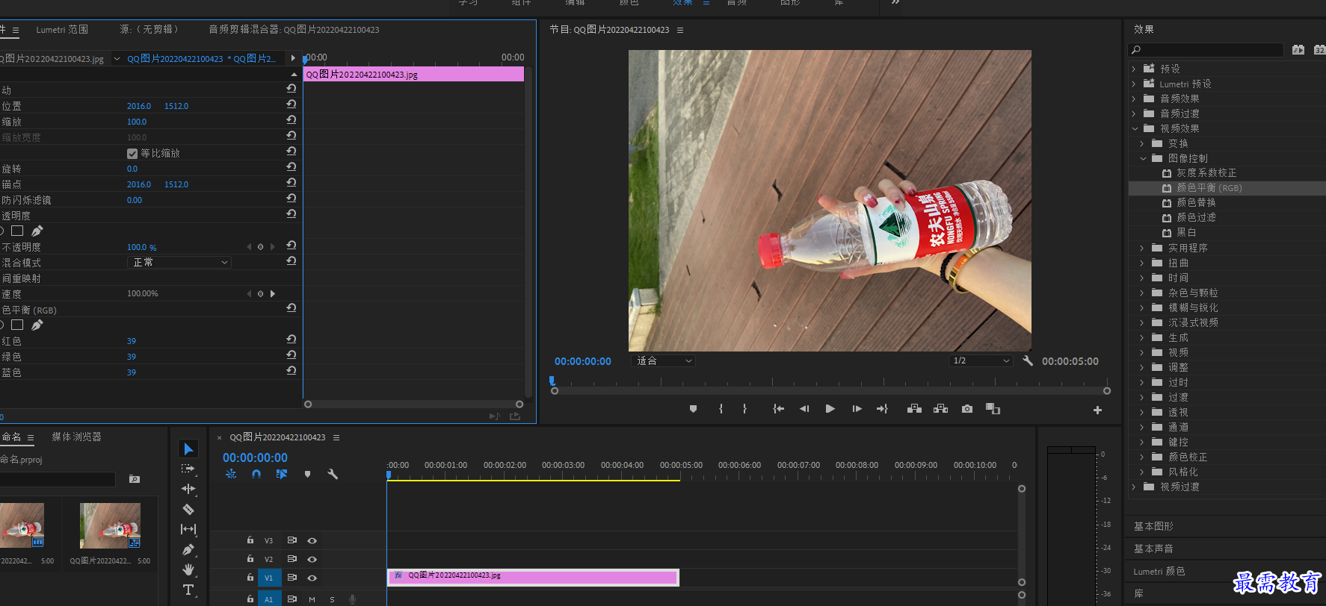Click the Extract icon
This screenshot has width=1326, height=606.
(x=940, y=409)
